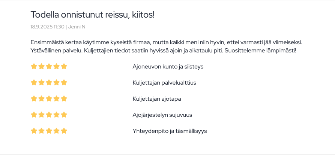Click first star of Ajoneuvon kunto rating

(x=34, y=67)
